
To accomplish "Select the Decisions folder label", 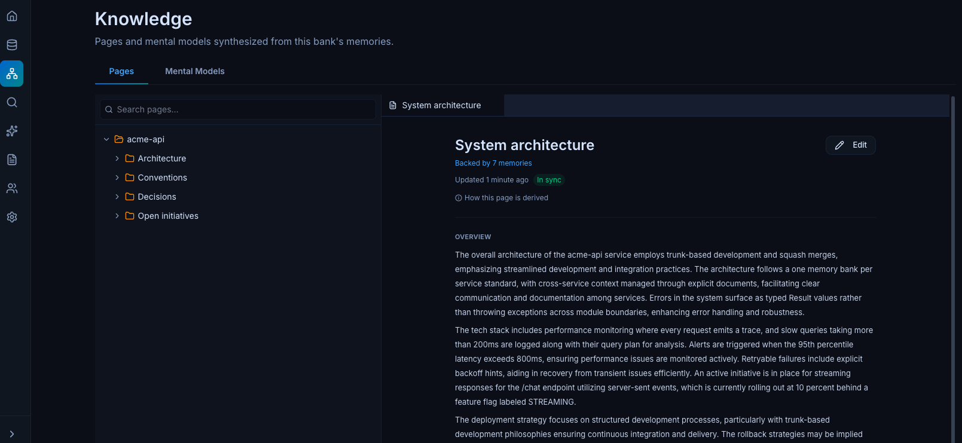I will pyautogui.click(x=157, y=197).
